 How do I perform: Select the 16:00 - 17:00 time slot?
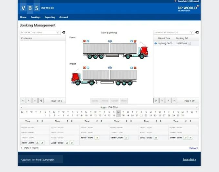(x=87, y=137)
